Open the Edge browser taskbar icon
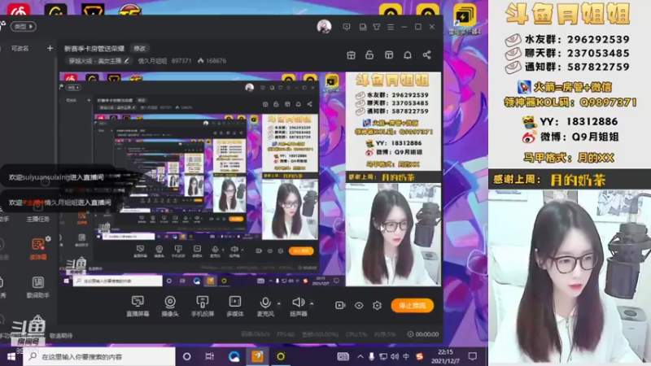The height and width of the screenshot is (366, 651). pyautogui.click(x=234, y=356)
